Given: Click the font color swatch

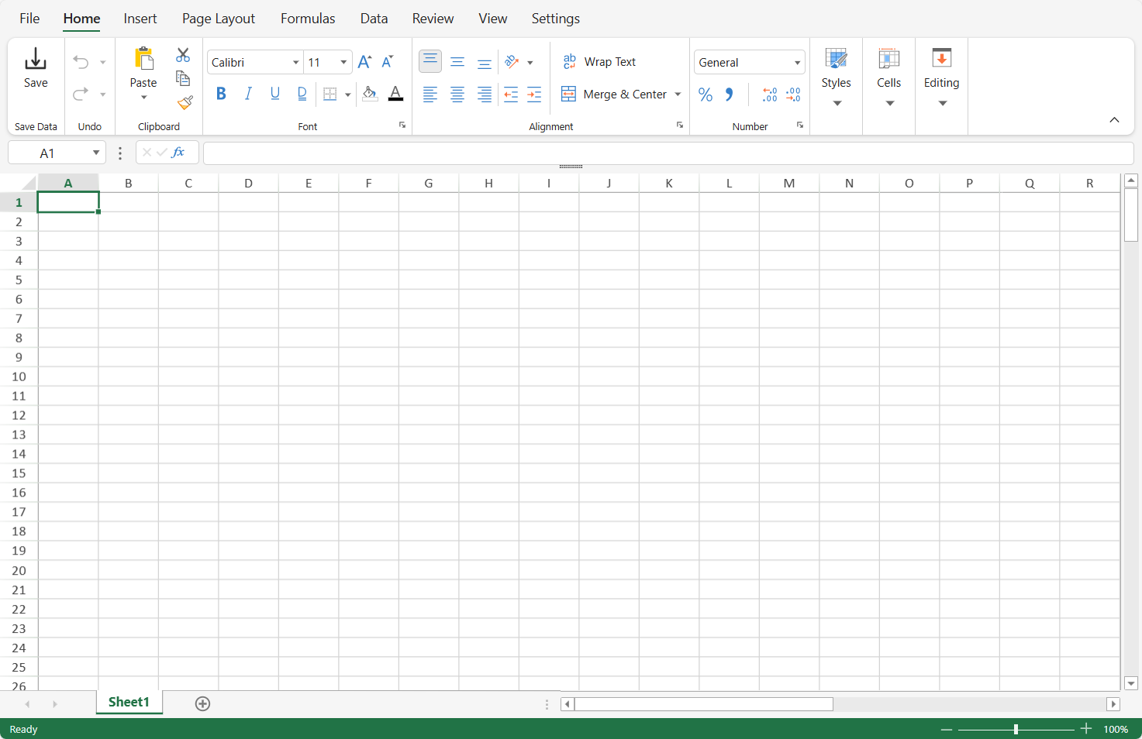Looking at the screenshot, I should [x=395, y=94].
